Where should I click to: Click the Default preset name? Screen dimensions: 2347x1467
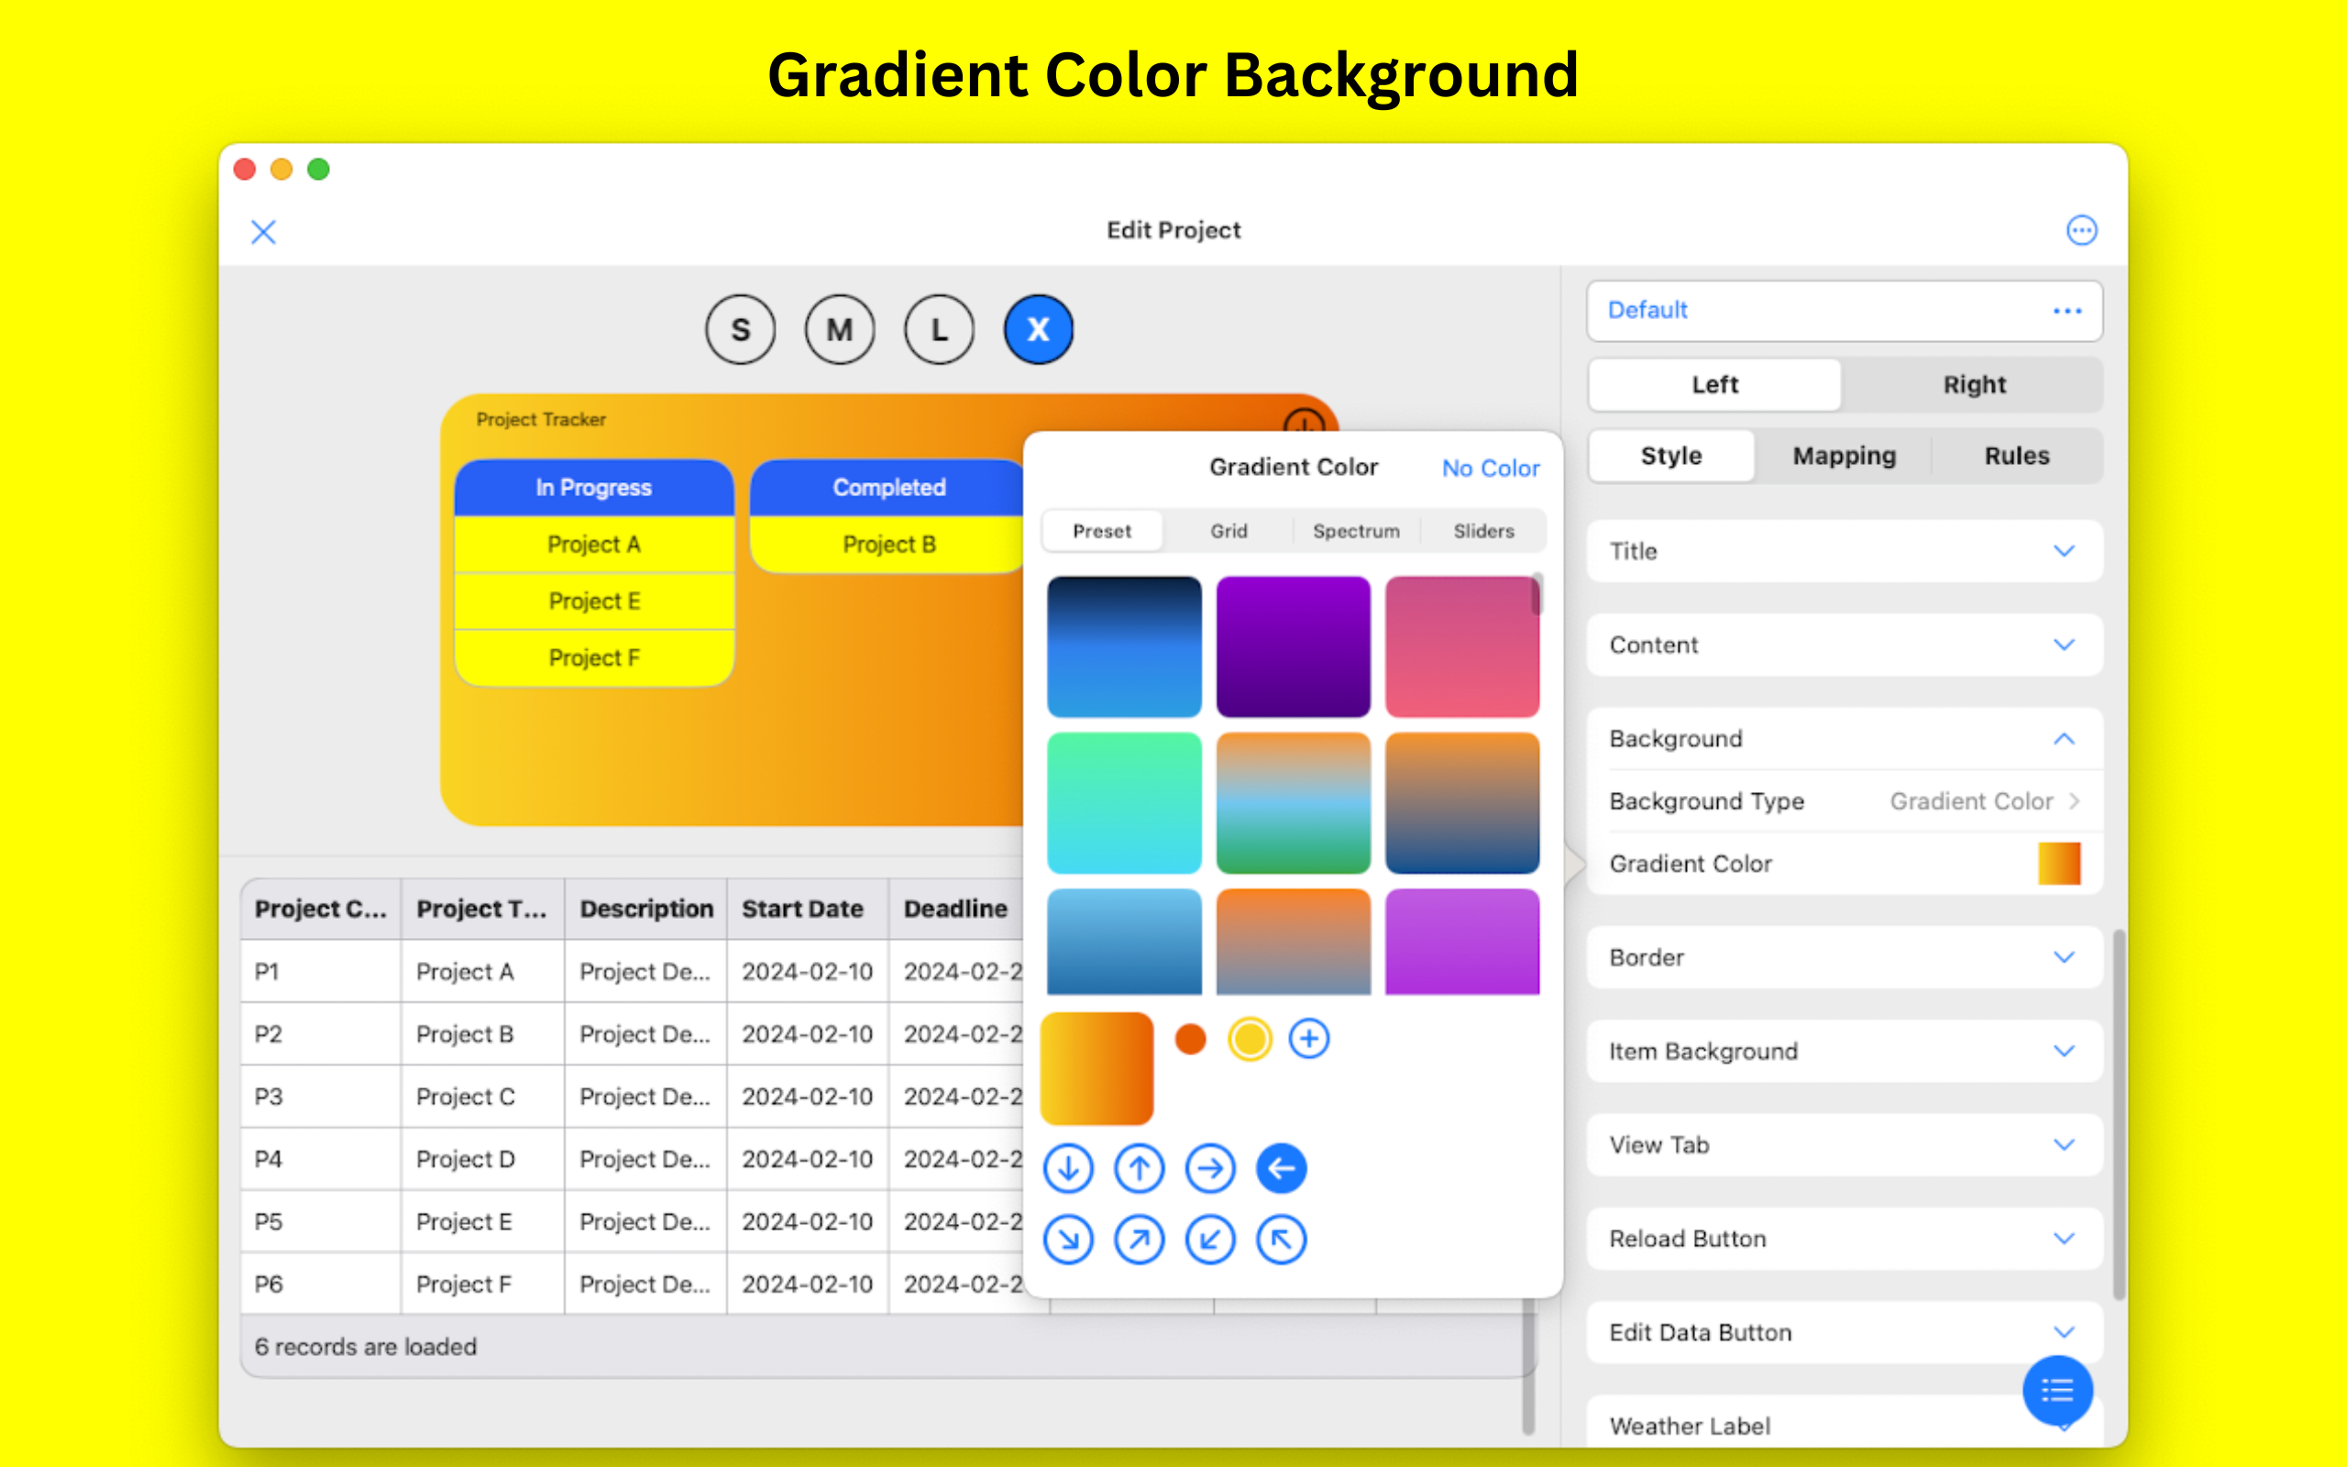(1647, 311)
